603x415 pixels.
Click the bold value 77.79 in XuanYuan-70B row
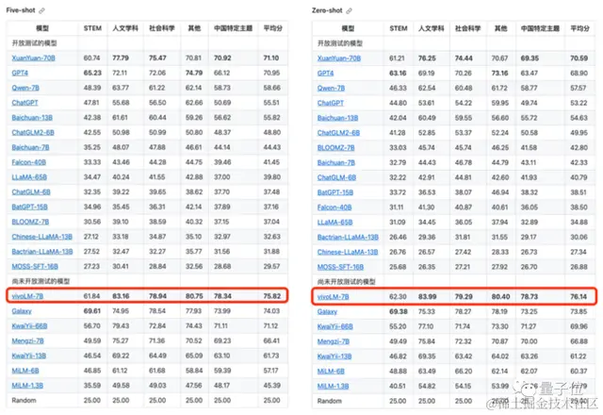tap(121, 58)
